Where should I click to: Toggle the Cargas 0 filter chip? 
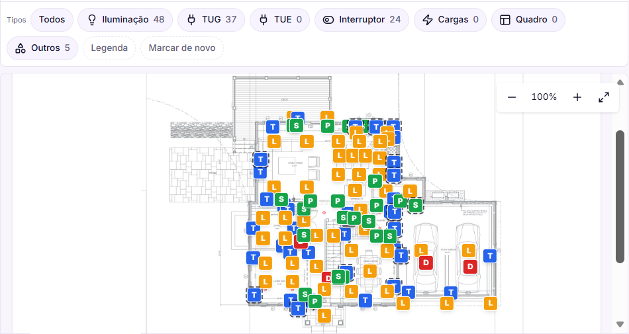tap(450, 20)
